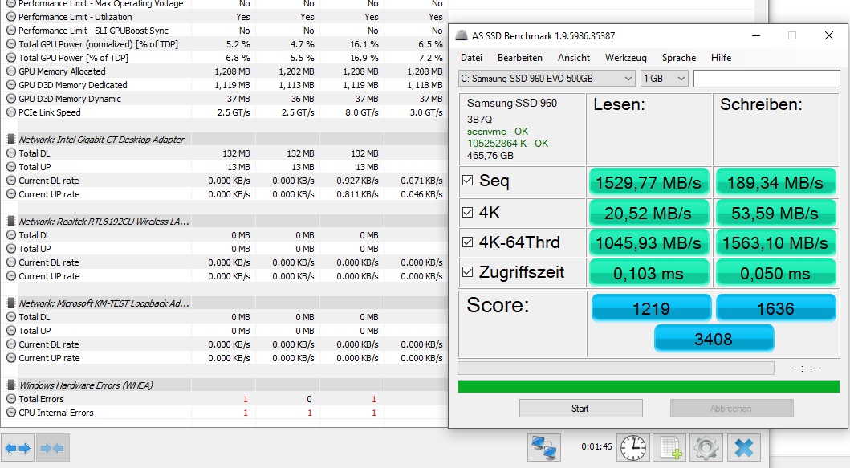Screen dimensions: 850x468
Task: Click the total score 3408 box
Action: (x=714, y=339)
